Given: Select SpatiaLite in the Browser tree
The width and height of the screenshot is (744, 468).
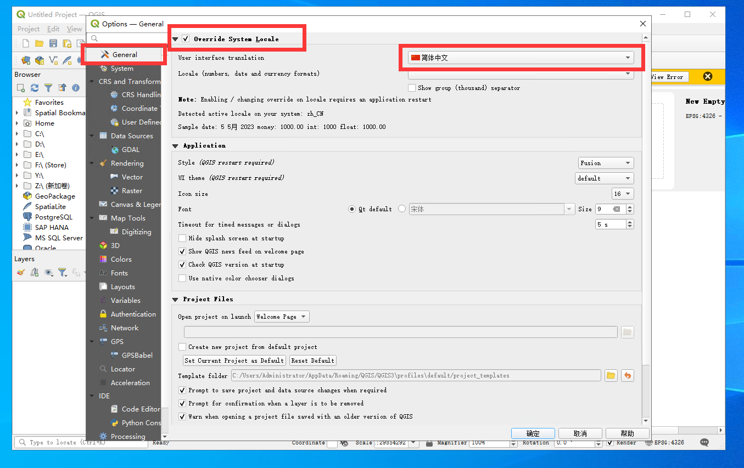Looking at the screenshot, I should tap(50, 207).
